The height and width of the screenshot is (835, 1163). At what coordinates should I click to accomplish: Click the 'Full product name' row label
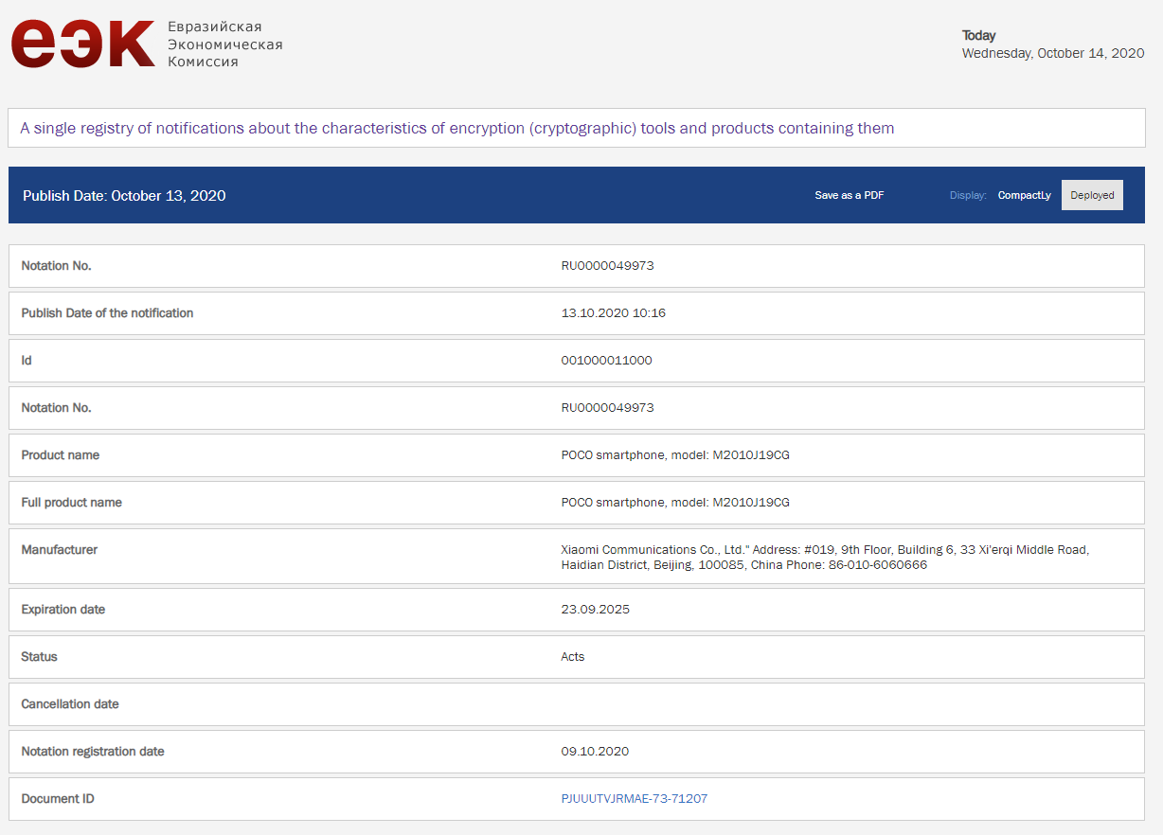[x=72, y=503]
